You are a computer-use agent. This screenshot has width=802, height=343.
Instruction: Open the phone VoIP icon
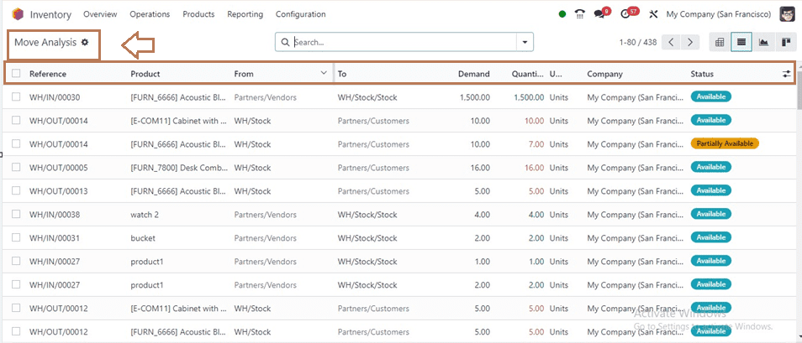(x=579, y=14)
